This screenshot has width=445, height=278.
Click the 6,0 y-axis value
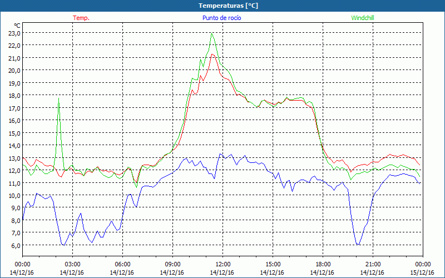(16, 245)
